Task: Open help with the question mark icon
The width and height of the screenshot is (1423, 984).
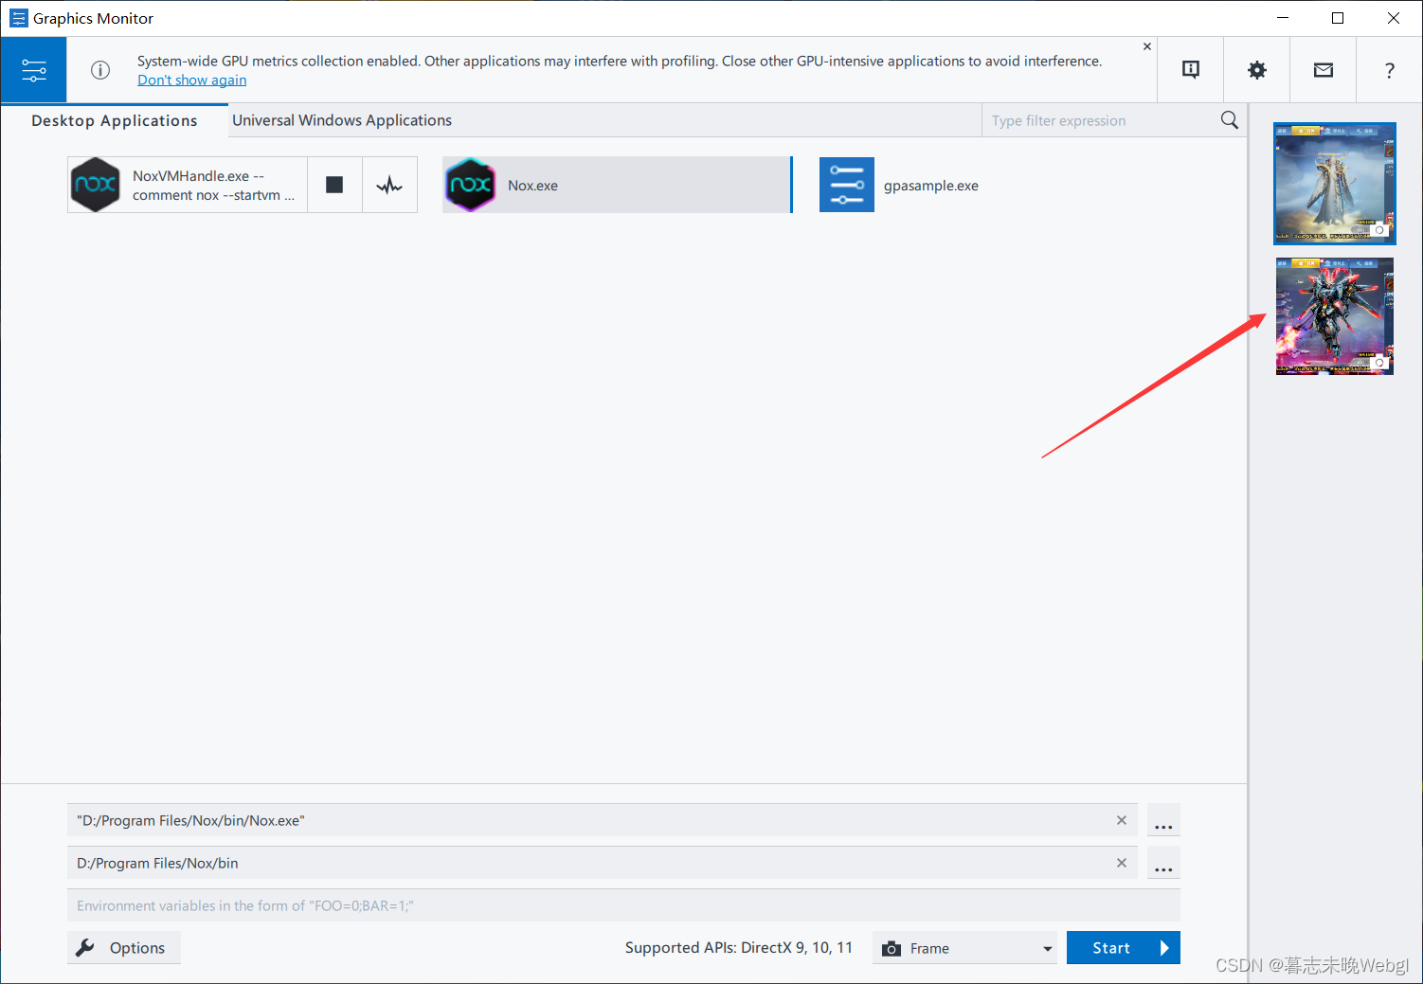Action: [1389, 70]
